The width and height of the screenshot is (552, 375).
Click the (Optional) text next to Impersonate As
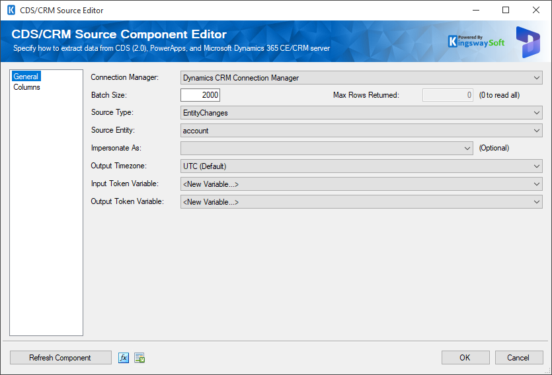494,148
